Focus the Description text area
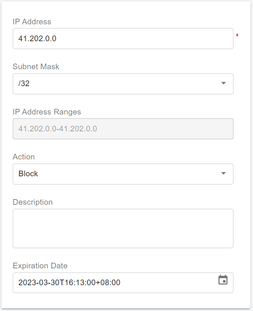 click(x=123, y=228)
